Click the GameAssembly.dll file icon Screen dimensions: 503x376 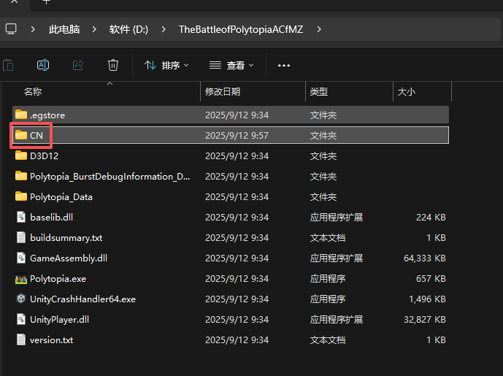coord(21,258)
